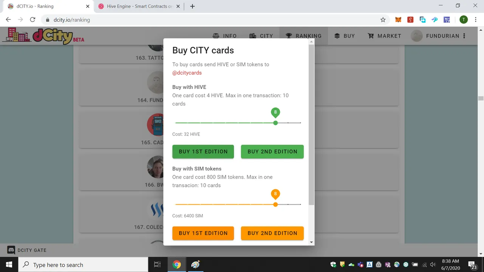
Task: Click the orange SIM card quantity slider
Action: pos(238,204)
